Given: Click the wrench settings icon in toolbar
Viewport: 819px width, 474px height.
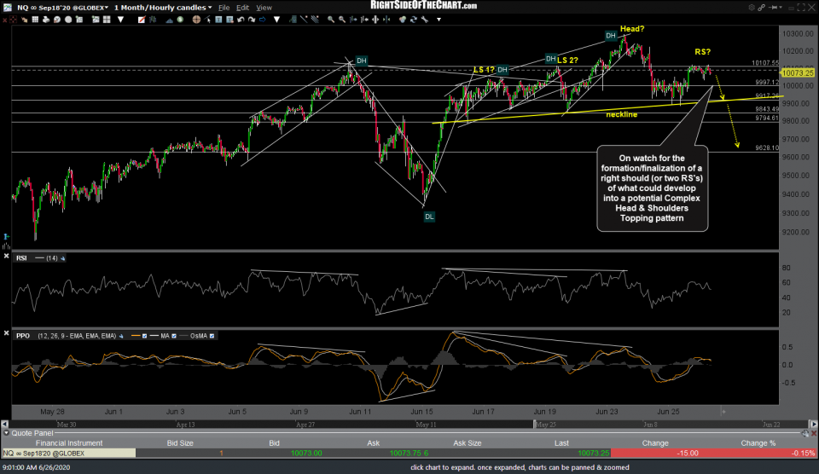Looking at the screenshot, I should click(424, 20).
